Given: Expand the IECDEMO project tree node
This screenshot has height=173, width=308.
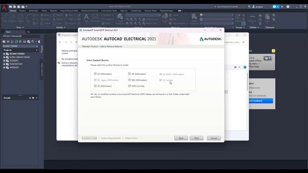Looking at the screenshot, I should pos(4,61).
